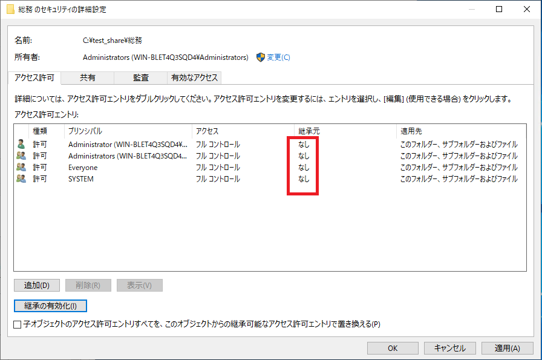This screenshot has height=360, width=542.
Task: Open the 共有 tab
Action: pos(88,78)
